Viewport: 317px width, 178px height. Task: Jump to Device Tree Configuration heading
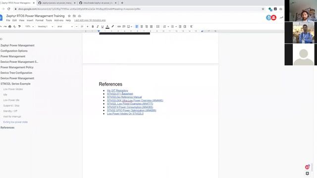(16, 73)
